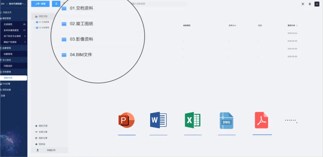Screen dimensions: 323x157
Task: Click the red PDF file icon
Action: pyautogui.click(x=261, y=120)
